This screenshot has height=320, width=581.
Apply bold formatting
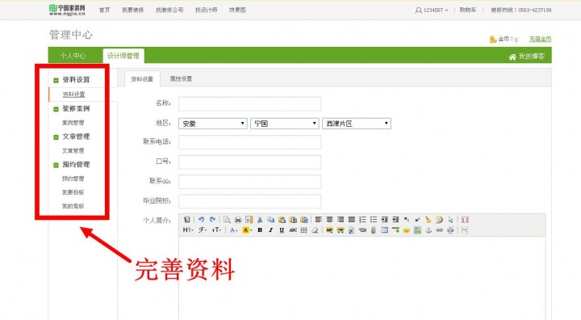pos(260,230)
